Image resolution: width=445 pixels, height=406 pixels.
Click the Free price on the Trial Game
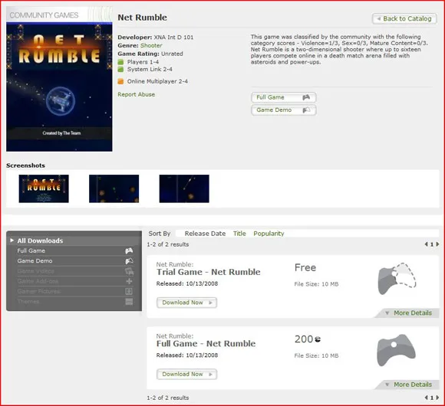305,267
